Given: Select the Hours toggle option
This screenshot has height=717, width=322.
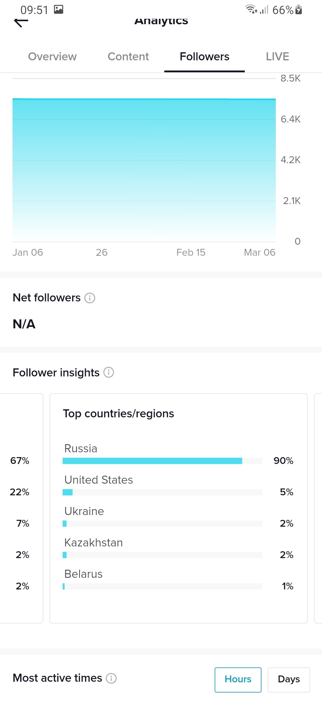Looking at the screenshot, I should point(238,680).
